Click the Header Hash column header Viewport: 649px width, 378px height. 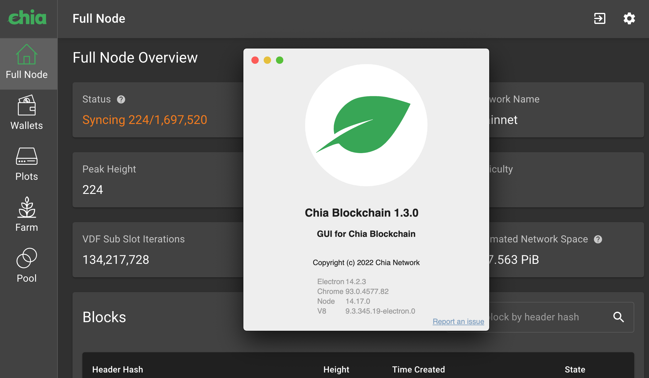[x=118, y=369]
